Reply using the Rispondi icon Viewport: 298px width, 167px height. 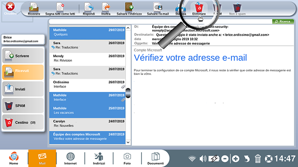(89, 9)
